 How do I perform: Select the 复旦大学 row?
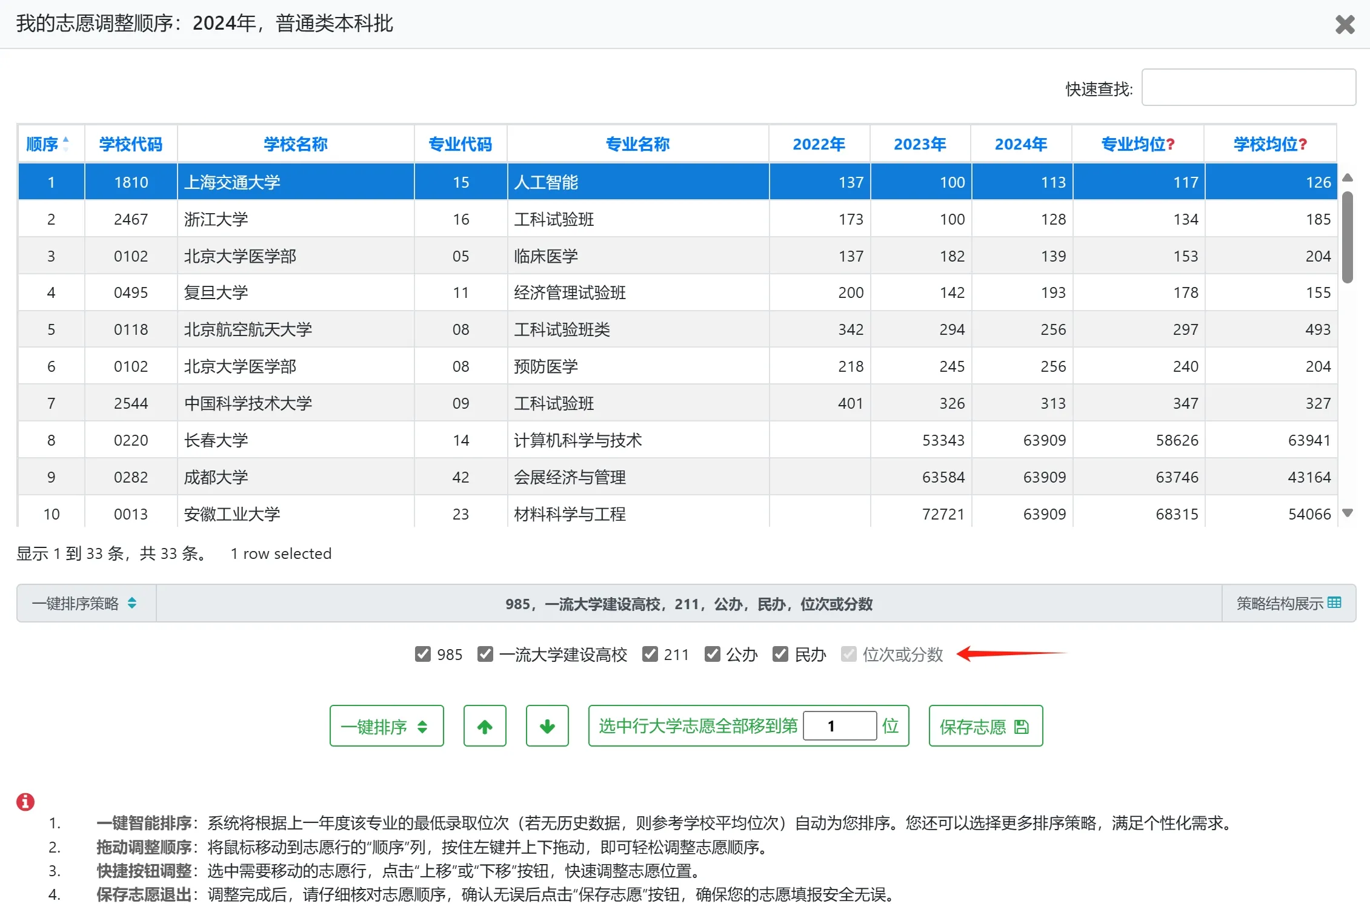(677, 292)
